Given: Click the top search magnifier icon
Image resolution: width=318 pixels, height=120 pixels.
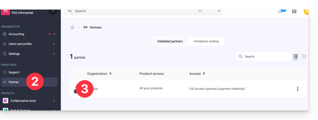Looking at the screenshot, I should click(70, 11).
